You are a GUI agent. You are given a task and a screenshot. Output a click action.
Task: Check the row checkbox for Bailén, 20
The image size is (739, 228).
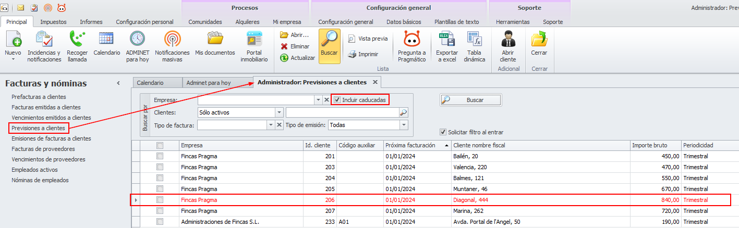(x=160, y=156)
